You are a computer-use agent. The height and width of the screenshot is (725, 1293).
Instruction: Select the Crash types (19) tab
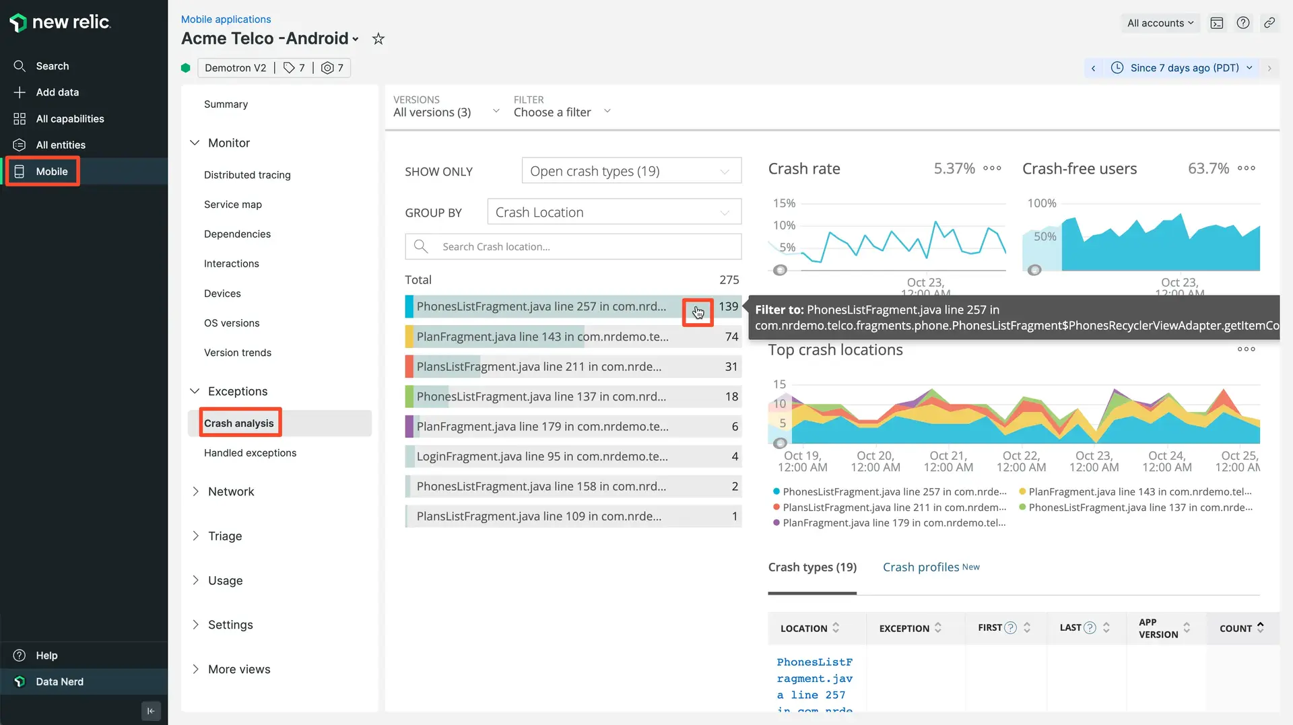812,567
